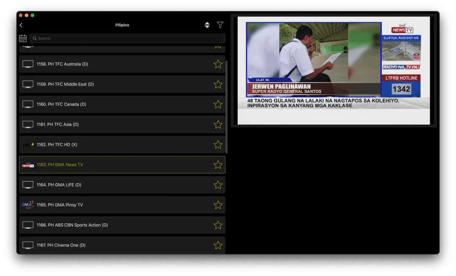Star the PH GMA News TV channel
This screenshot has height=276, width=456.
(x=218, y=165)
